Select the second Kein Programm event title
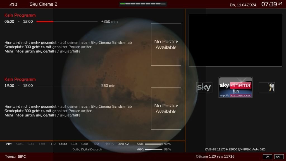This screenshot has width=286, height=161. tap(20, 79)
